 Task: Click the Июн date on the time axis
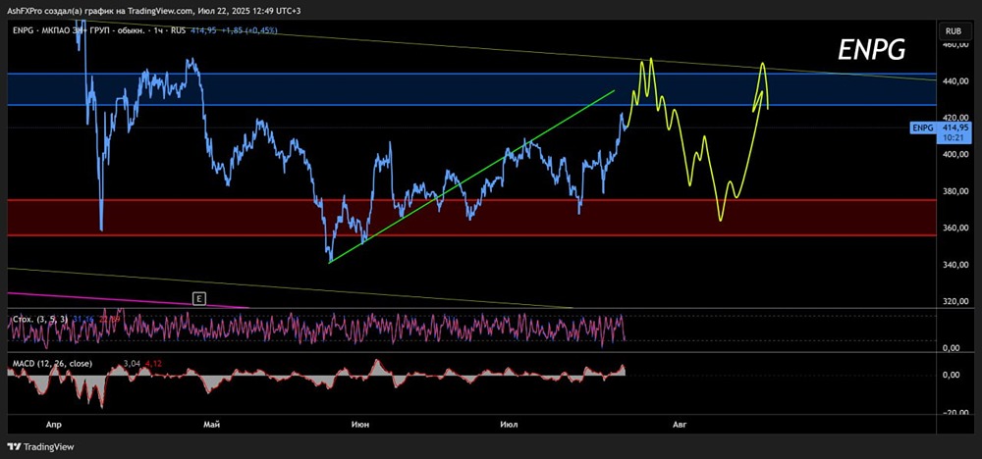point(360,425)
